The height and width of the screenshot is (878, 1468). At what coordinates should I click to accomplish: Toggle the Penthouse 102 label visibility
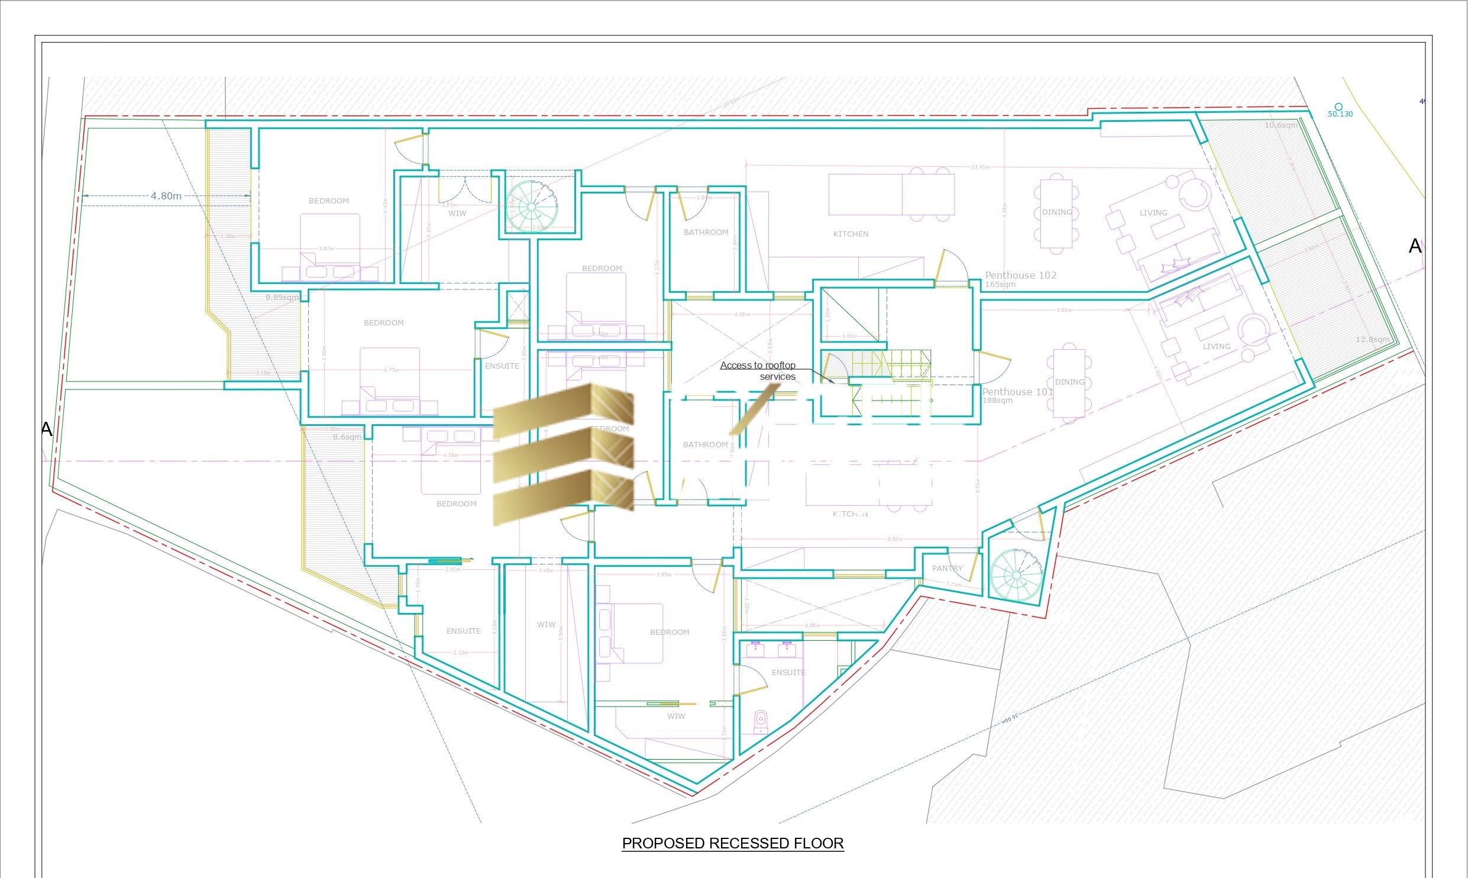tap(1021, 276)
